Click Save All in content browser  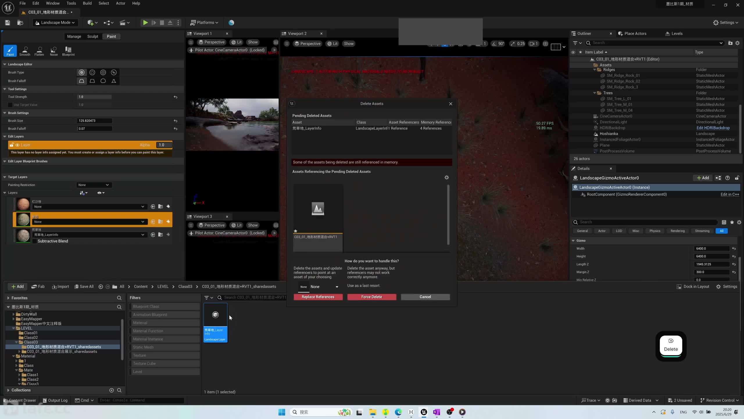pyautogui.click(x=84, y=287)
